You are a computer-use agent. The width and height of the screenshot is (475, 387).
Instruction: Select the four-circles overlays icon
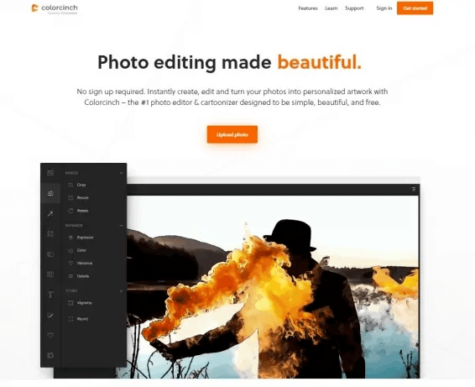click(x=50, y=233)
